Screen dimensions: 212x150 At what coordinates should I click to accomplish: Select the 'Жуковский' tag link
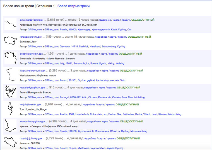pyautogui.click(x=84, y=131)
